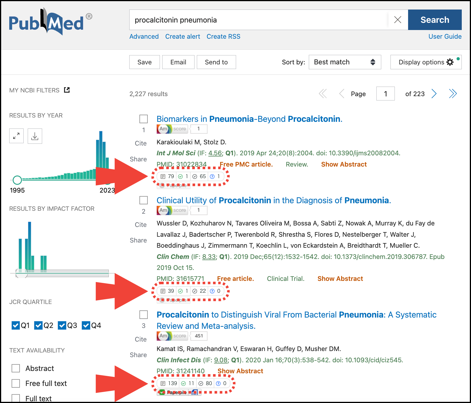
Task: Click the external-link icon next to MY NCBI FILTERS
Action: click(x=67, y=90)
